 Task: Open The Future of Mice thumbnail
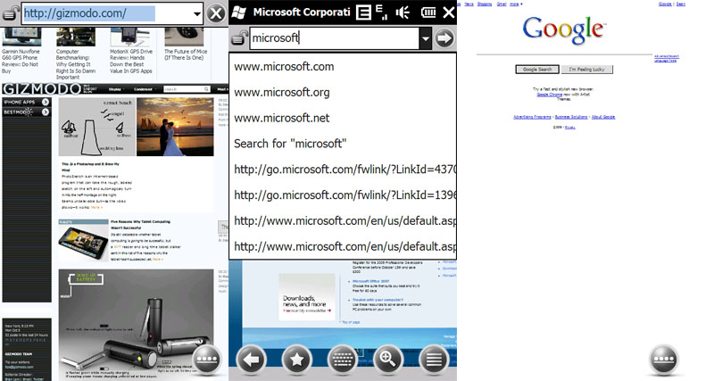(x=184, y=37)
